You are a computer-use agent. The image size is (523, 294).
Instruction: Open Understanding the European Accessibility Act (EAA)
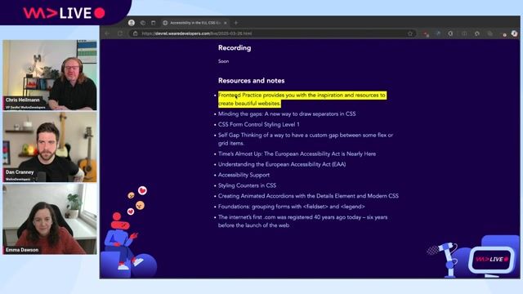[x=282, y=164]
